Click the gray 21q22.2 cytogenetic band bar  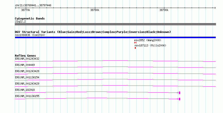[x=115, y=24]
